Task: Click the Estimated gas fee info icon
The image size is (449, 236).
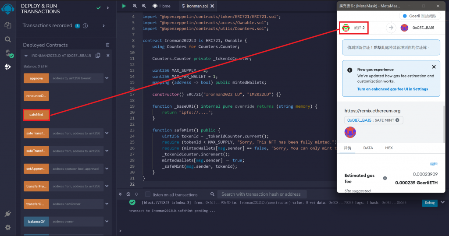Action: pyautogui.click(x=385, y=178)
